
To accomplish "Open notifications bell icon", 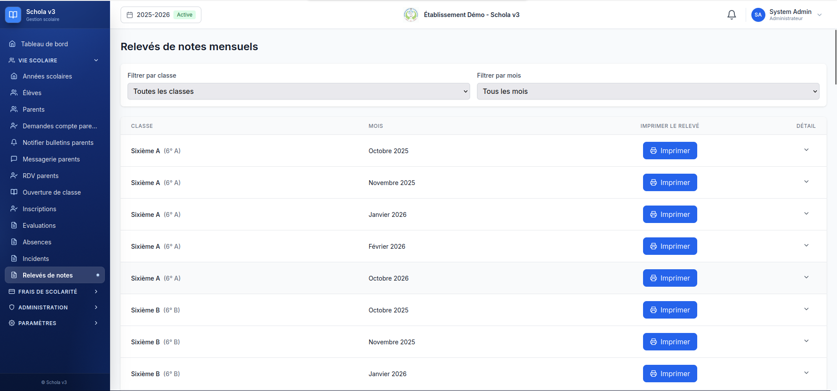I will (x=732, y=15).
